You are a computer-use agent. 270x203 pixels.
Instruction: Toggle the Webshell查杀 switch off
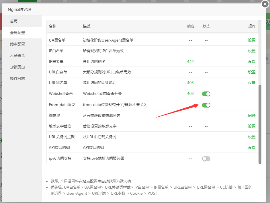coord(206,94)
